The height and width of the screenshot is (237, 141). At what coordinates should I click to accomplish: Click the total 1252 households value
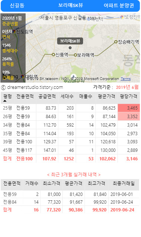[x=69, y=159]
